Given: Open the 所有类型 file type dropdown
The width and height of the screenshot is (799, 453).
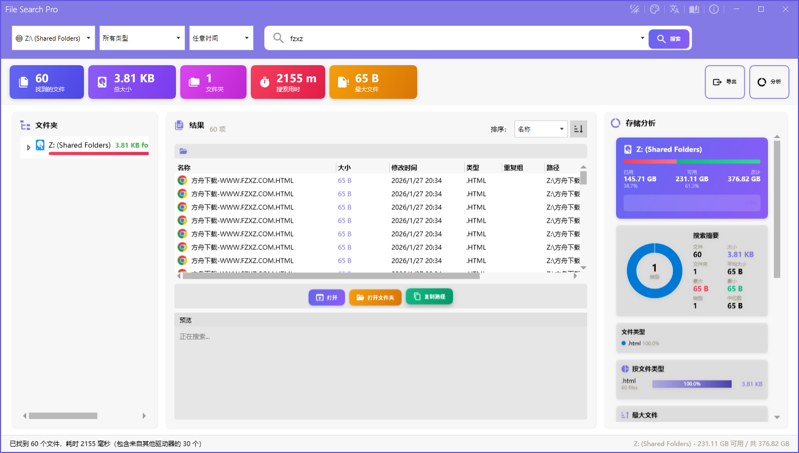Looking at the screenshot, I should [142, 38].
